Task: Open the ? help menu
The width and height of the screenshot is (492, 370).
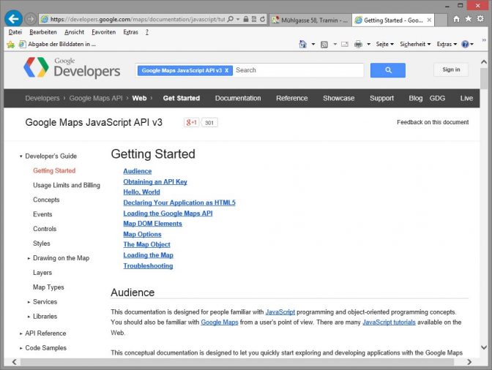Action: [147, 32]
